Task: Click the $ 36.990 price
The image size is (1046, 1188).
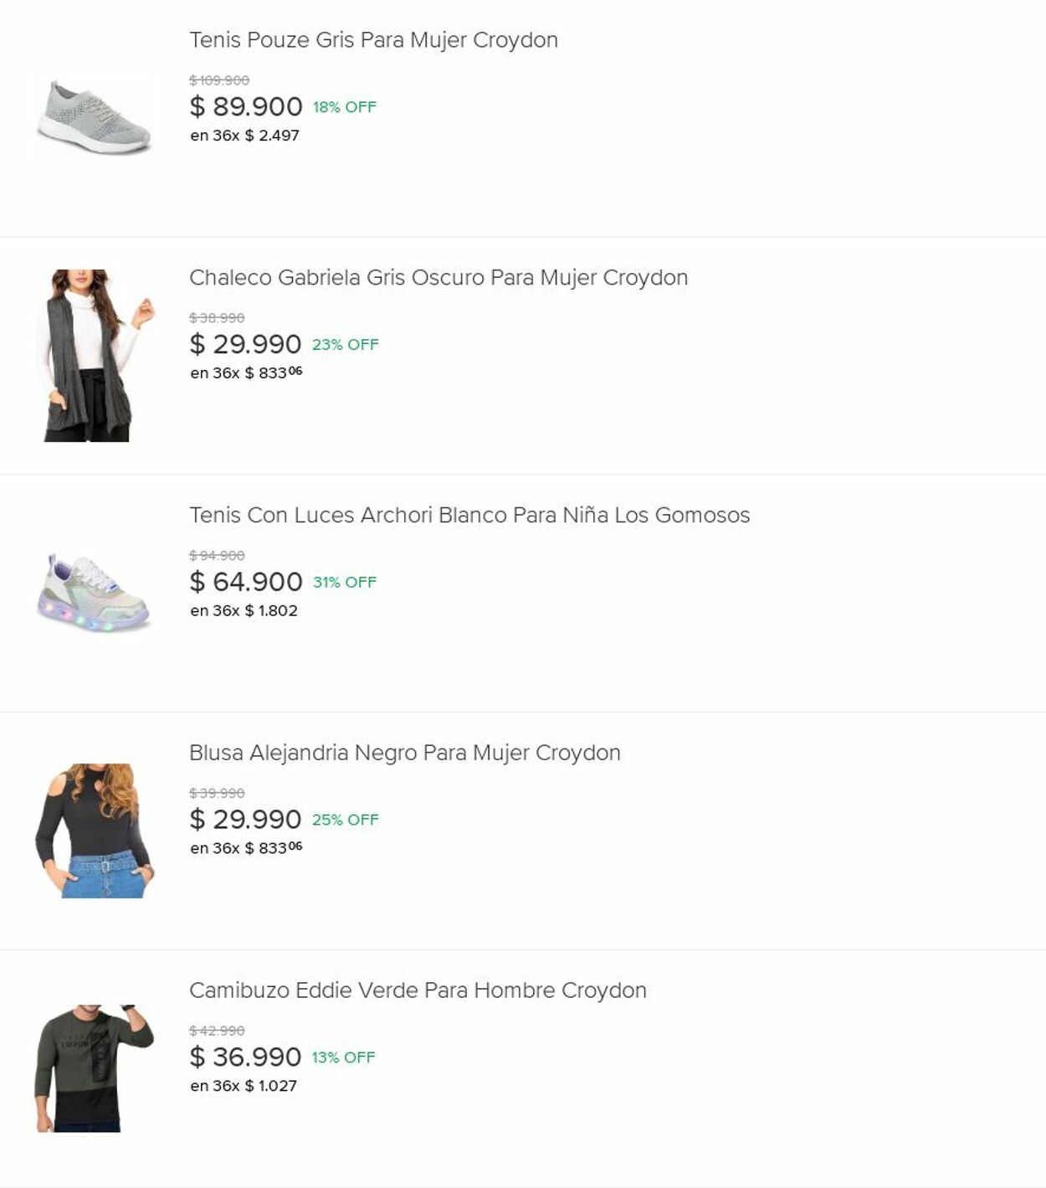Action: coord(245,1057)
